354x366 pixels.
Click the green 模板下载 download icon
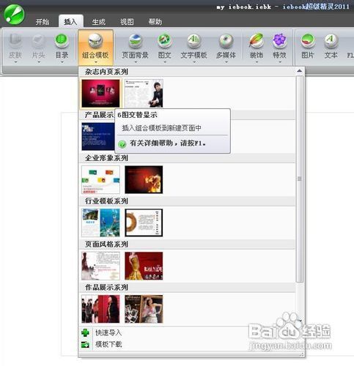85,345
